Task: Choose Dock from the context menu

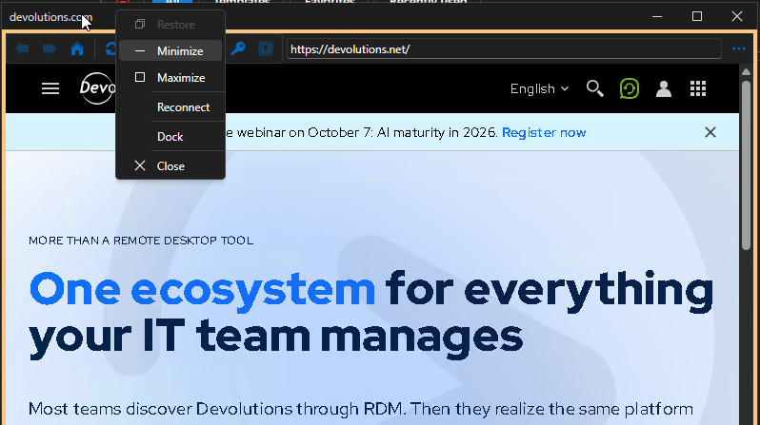Action: coord(170,137)
